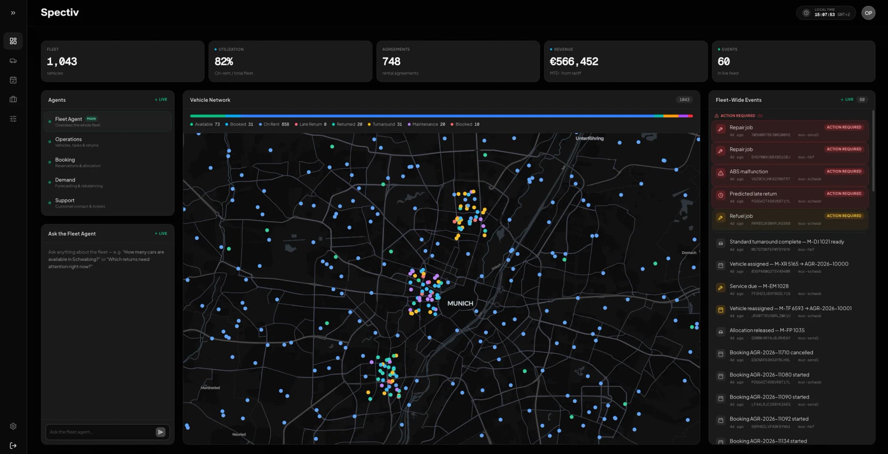
Task: Click the car icon of Standard turnaround complete
Action: (721, 244)
